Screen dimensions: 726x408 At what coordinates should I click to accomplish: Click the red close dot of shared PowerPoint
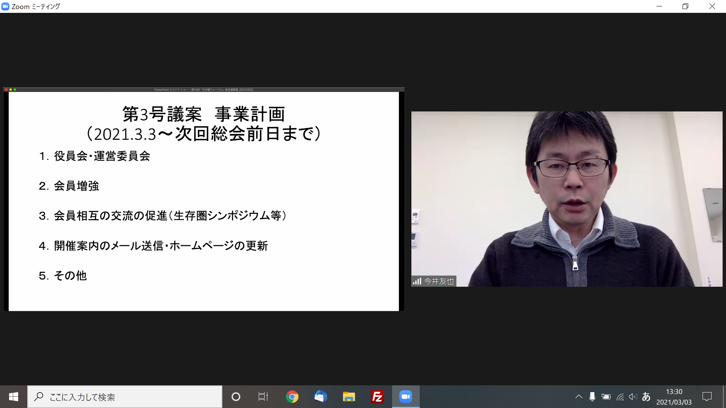tap(6, 90)
